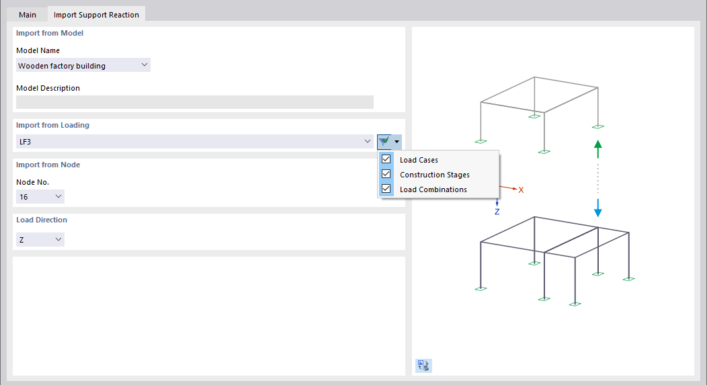Click the Load Combinations menu label
Image resolution: width=707 pixels, height=385 pixels.
(433, 189)
